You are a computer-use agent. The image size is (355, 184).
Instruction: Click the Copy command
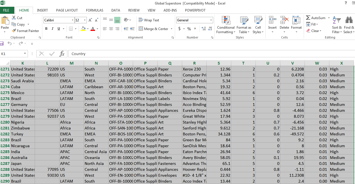(x=18, y=24)
